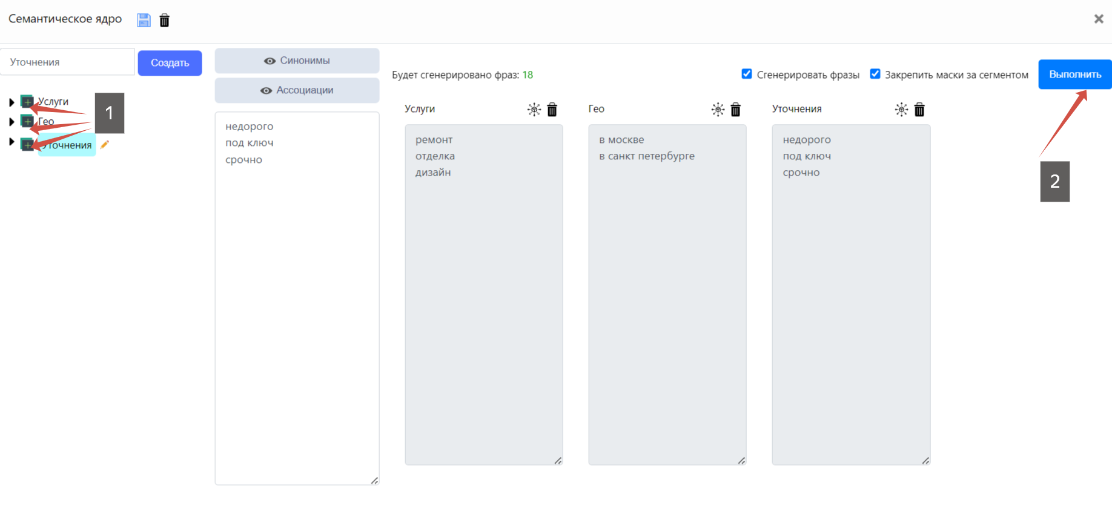The height and width of the screenshot is (522, 1112).
Task: Open settings gear for the Услуги column
Action: pyautogui.click(x=534, y=110)
